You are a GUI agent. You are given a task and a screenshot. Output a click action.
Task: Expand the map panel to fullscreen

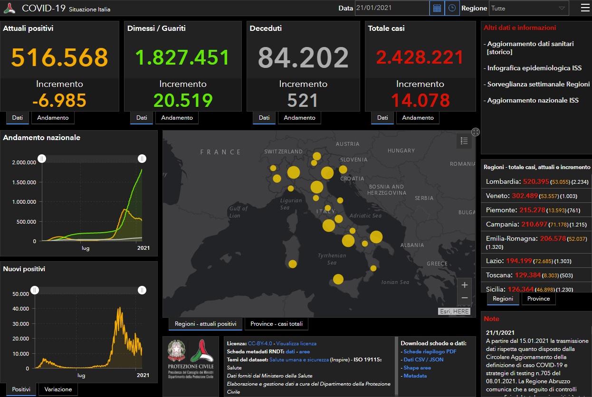pyautogui.click(x=476, y=132)
